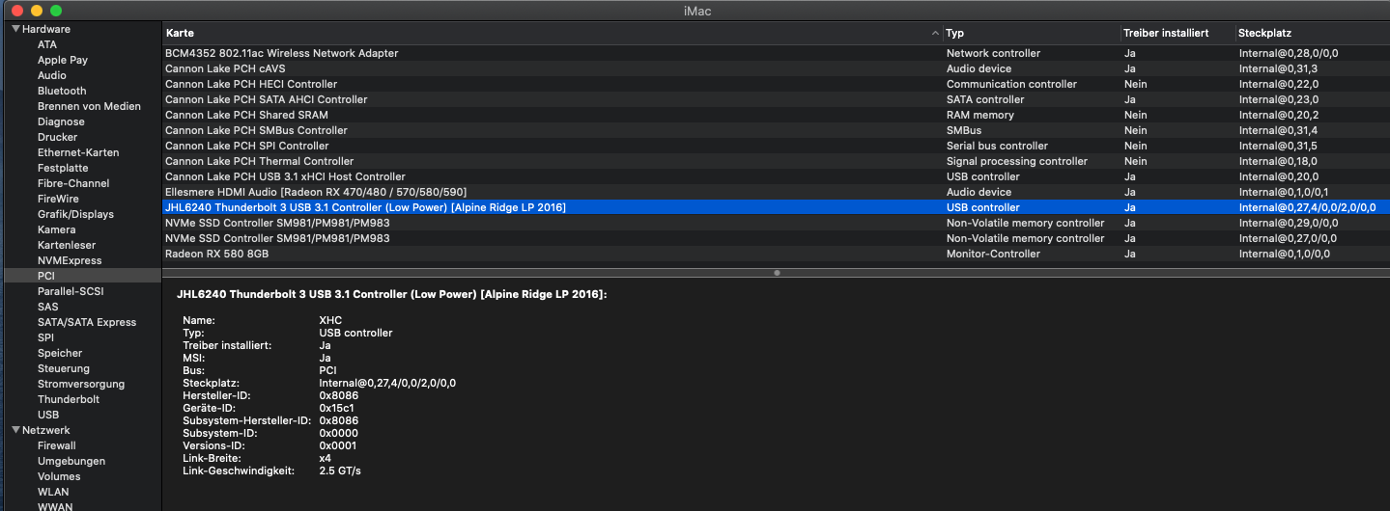1390x511 pixels.
Task: Click the Karte column sort arrow
Action: click(934, 34)
